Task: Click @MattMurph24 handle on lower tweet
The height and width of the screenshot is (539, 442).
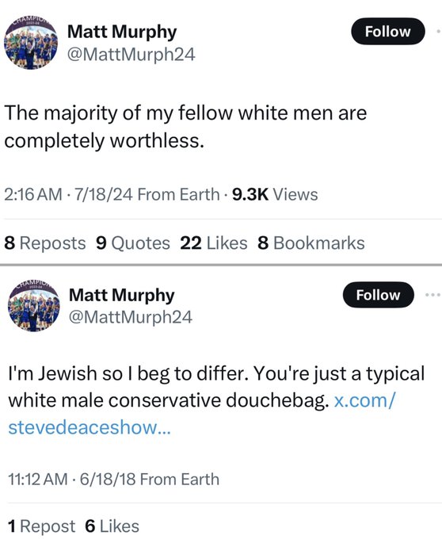Action: pyautogui.click(x=131, y=317)
